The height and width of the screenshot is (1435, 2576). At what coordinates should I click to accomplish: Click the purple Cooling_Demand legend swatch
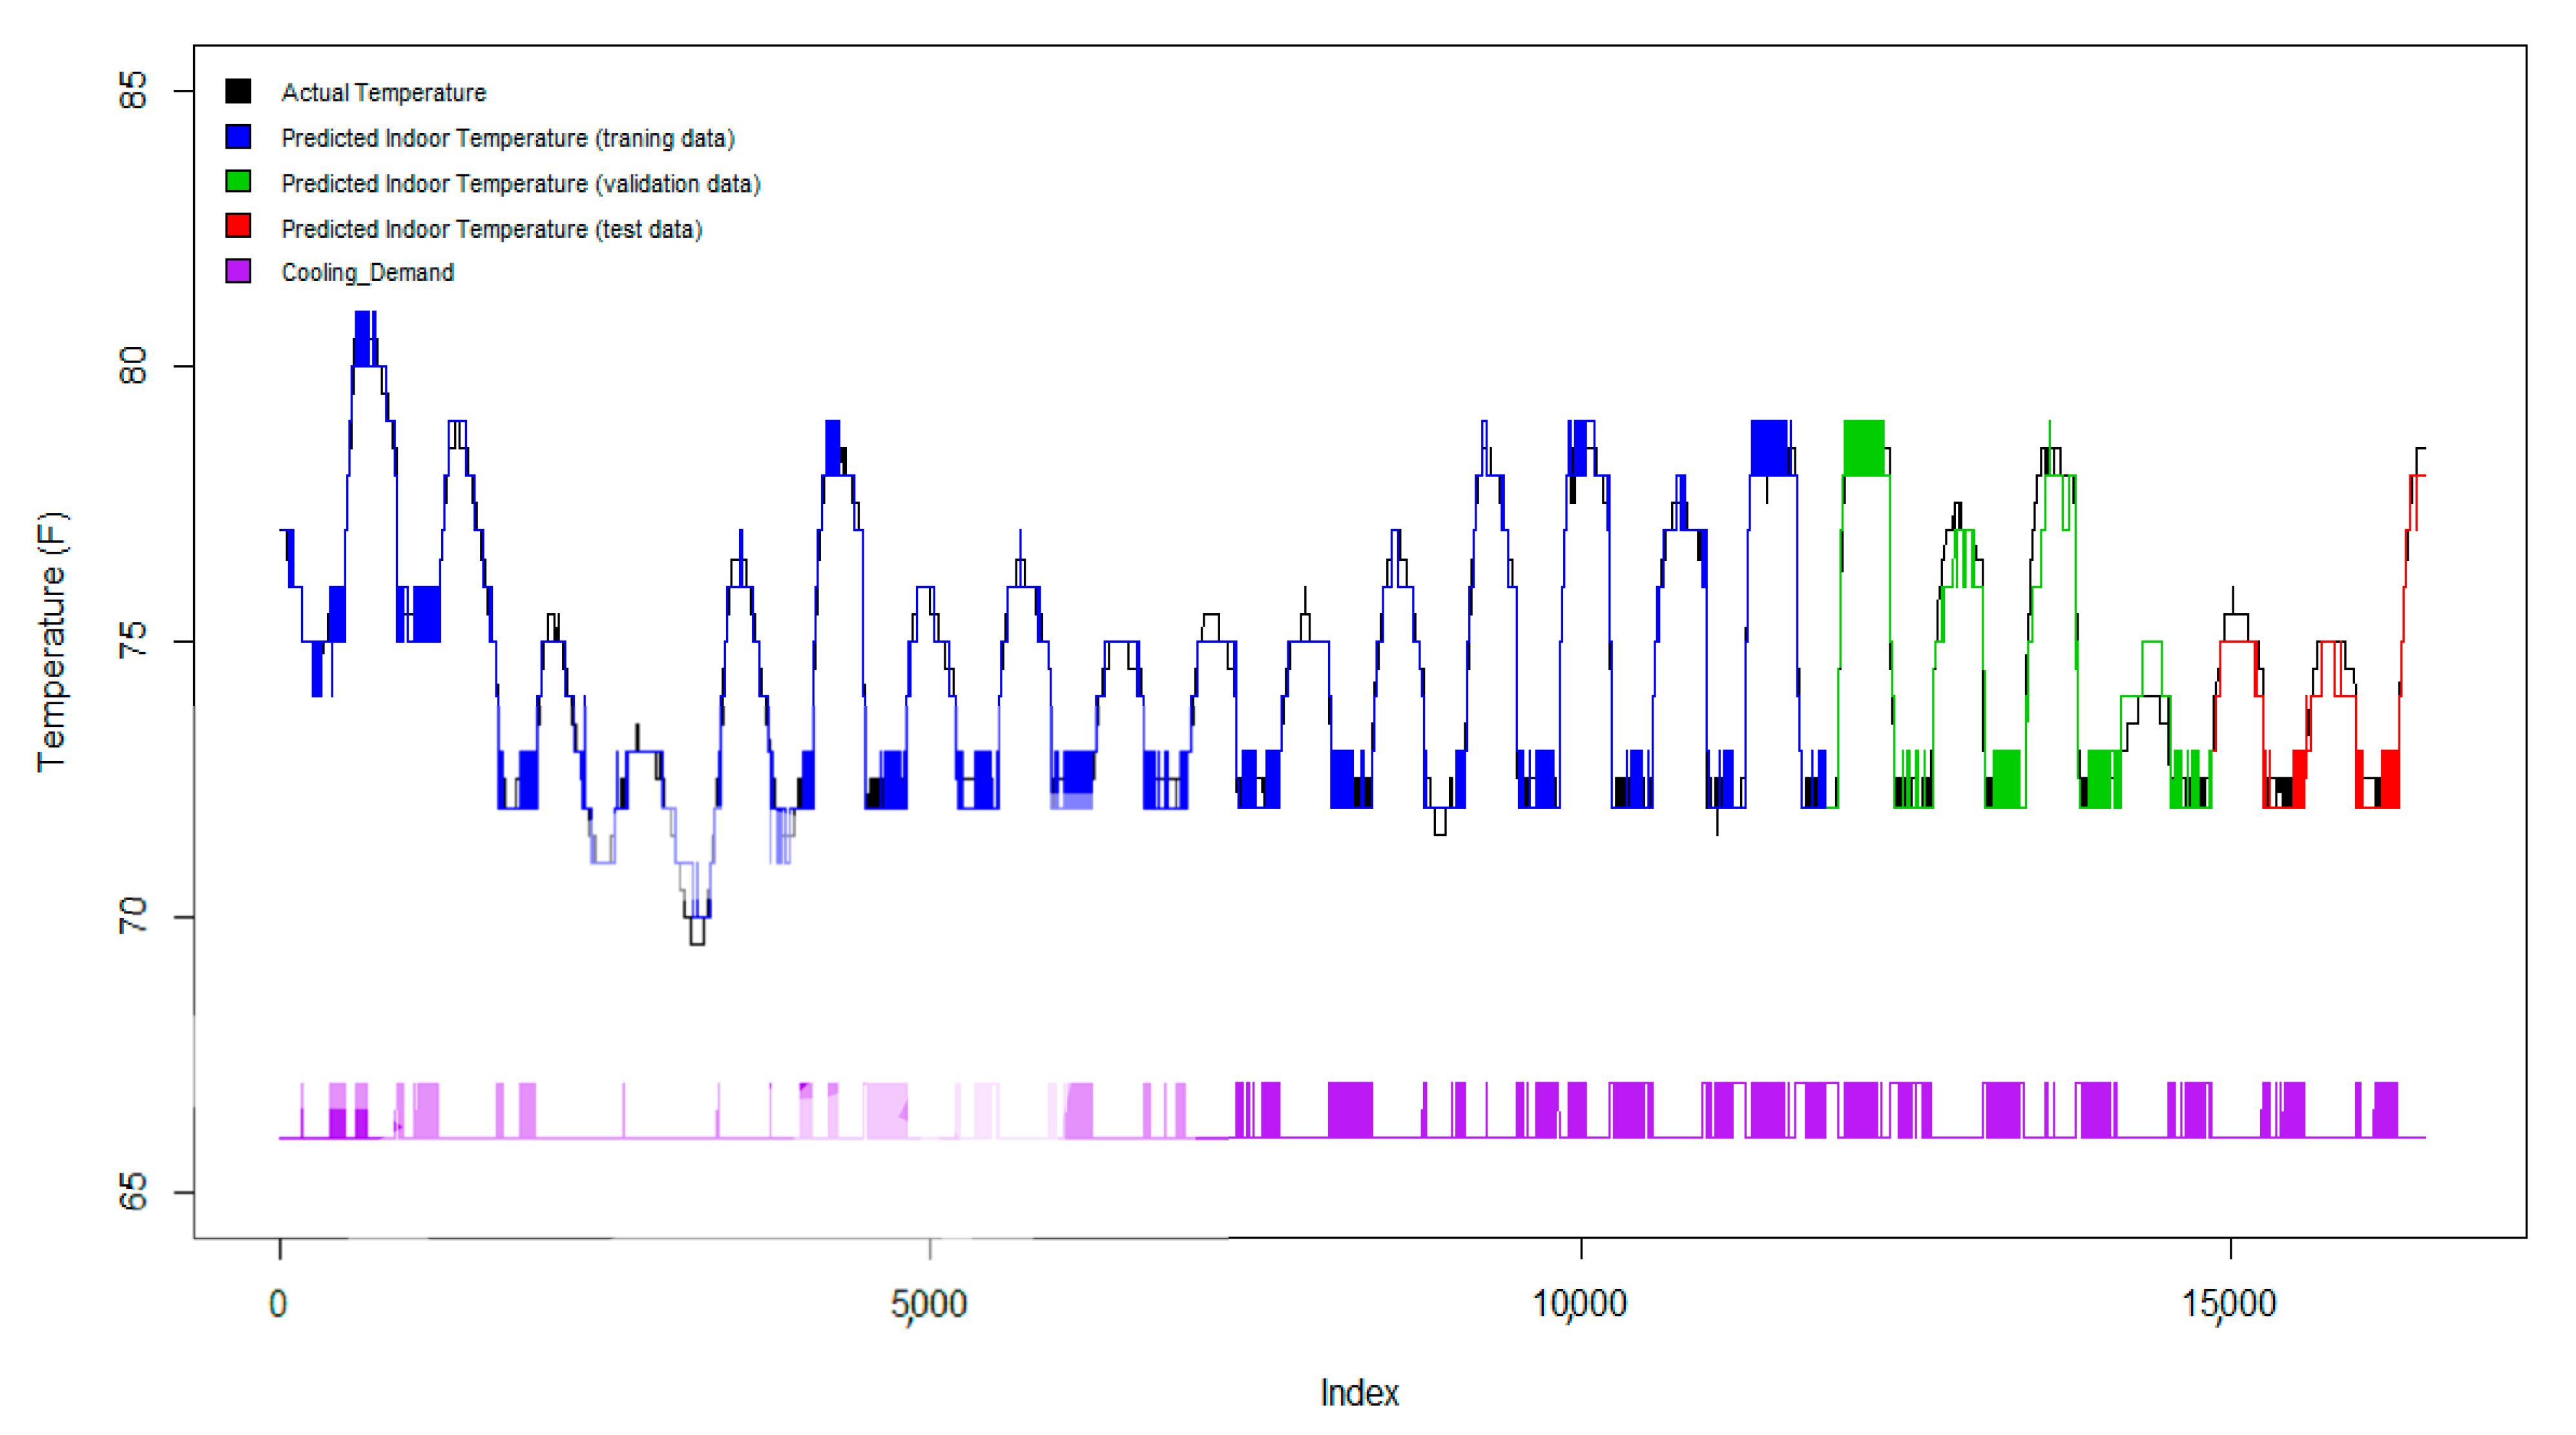coord(238,271)
